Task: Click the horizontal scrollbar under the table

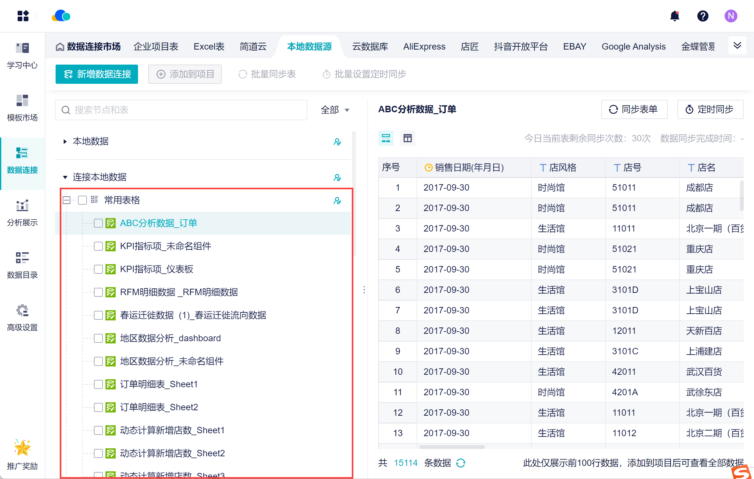Action: coord(452,447)
